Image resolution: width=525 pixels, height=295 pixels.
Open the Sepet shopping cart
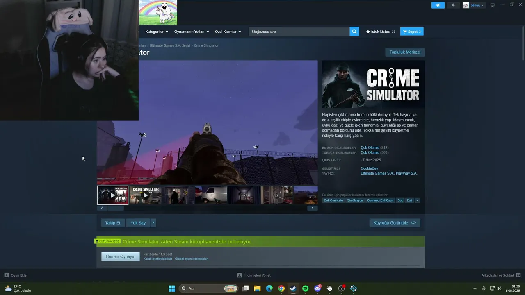(x=412, y=32)
